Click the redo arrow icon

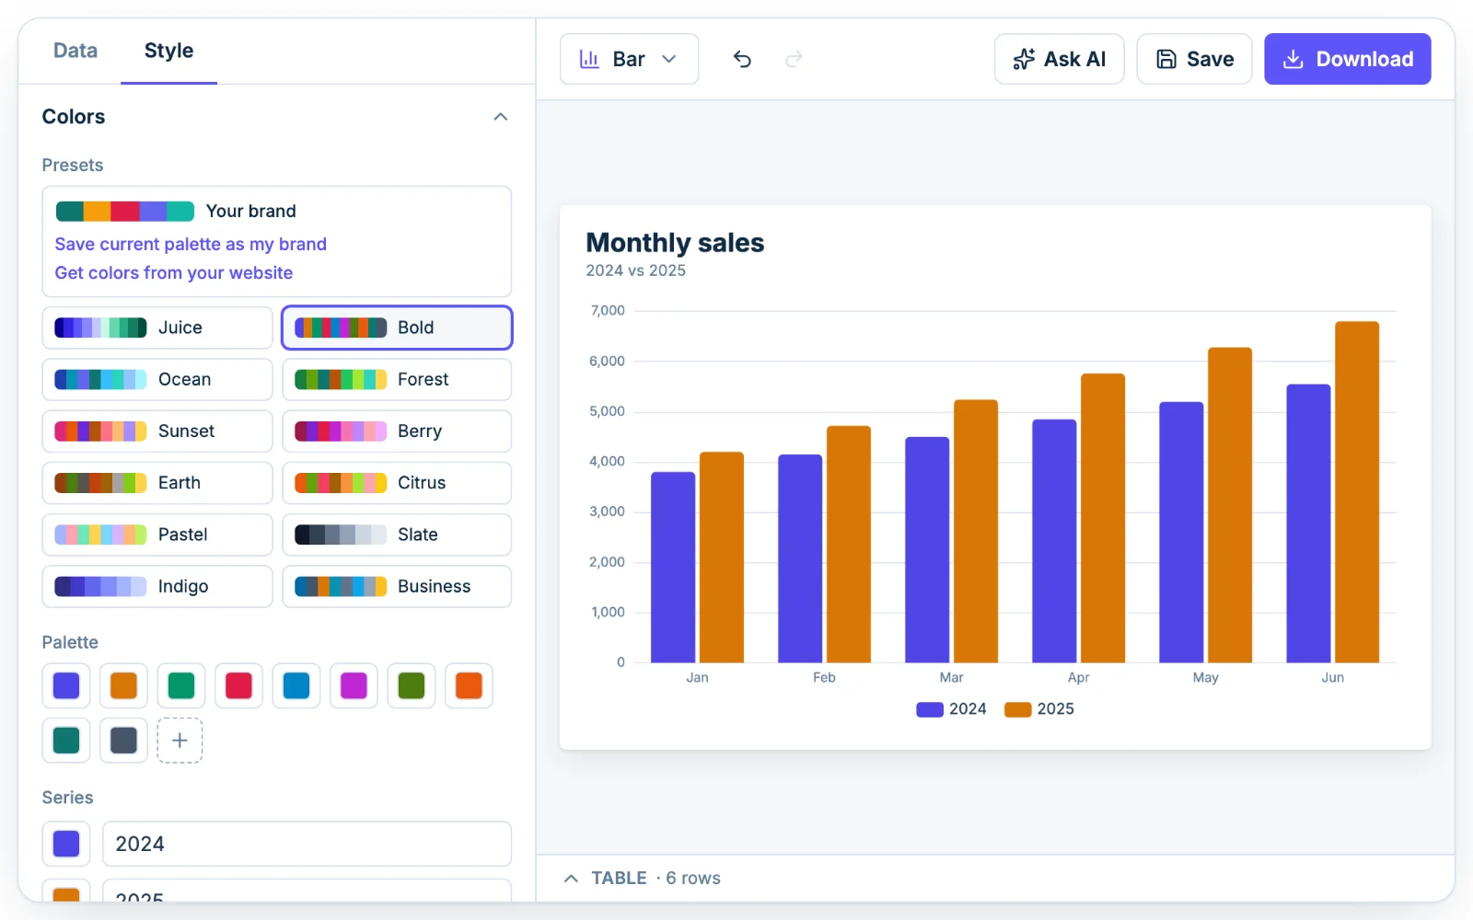pyautogui.click(x=794, y=59)
